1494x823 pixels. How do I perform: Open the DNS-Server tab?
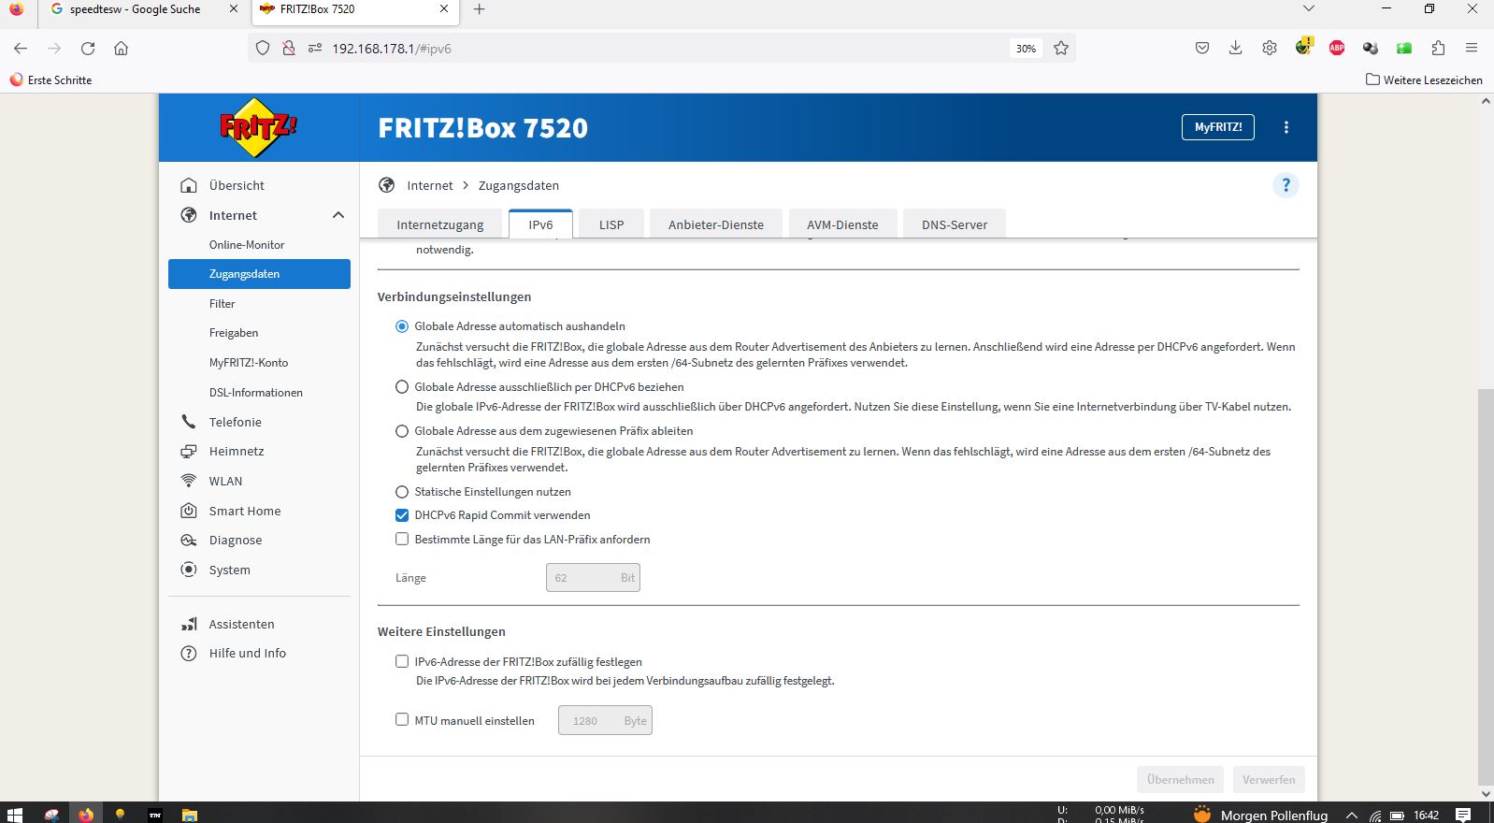click(x=955, y=224)
